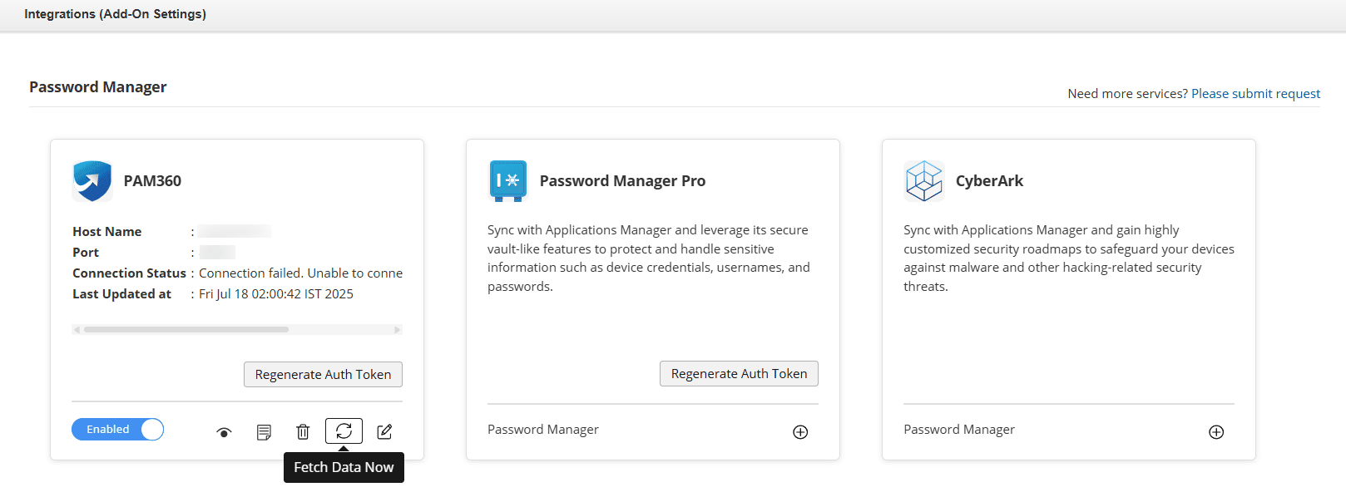Image resolution: width=1346 pixels, height=492 pixels.
Task: Click the Integrations (Add-On Settings) header
Action: (115, 14)
